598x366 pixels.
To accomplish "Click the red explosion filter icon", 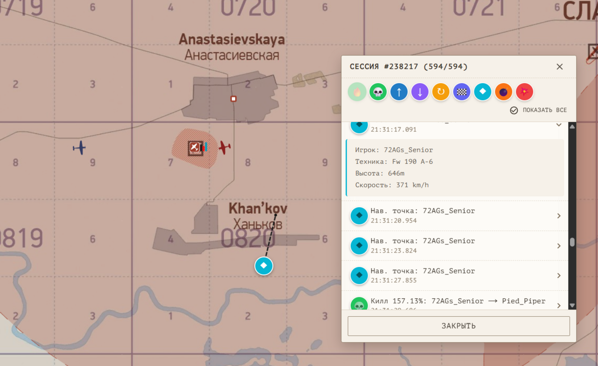I will point(525,92).
